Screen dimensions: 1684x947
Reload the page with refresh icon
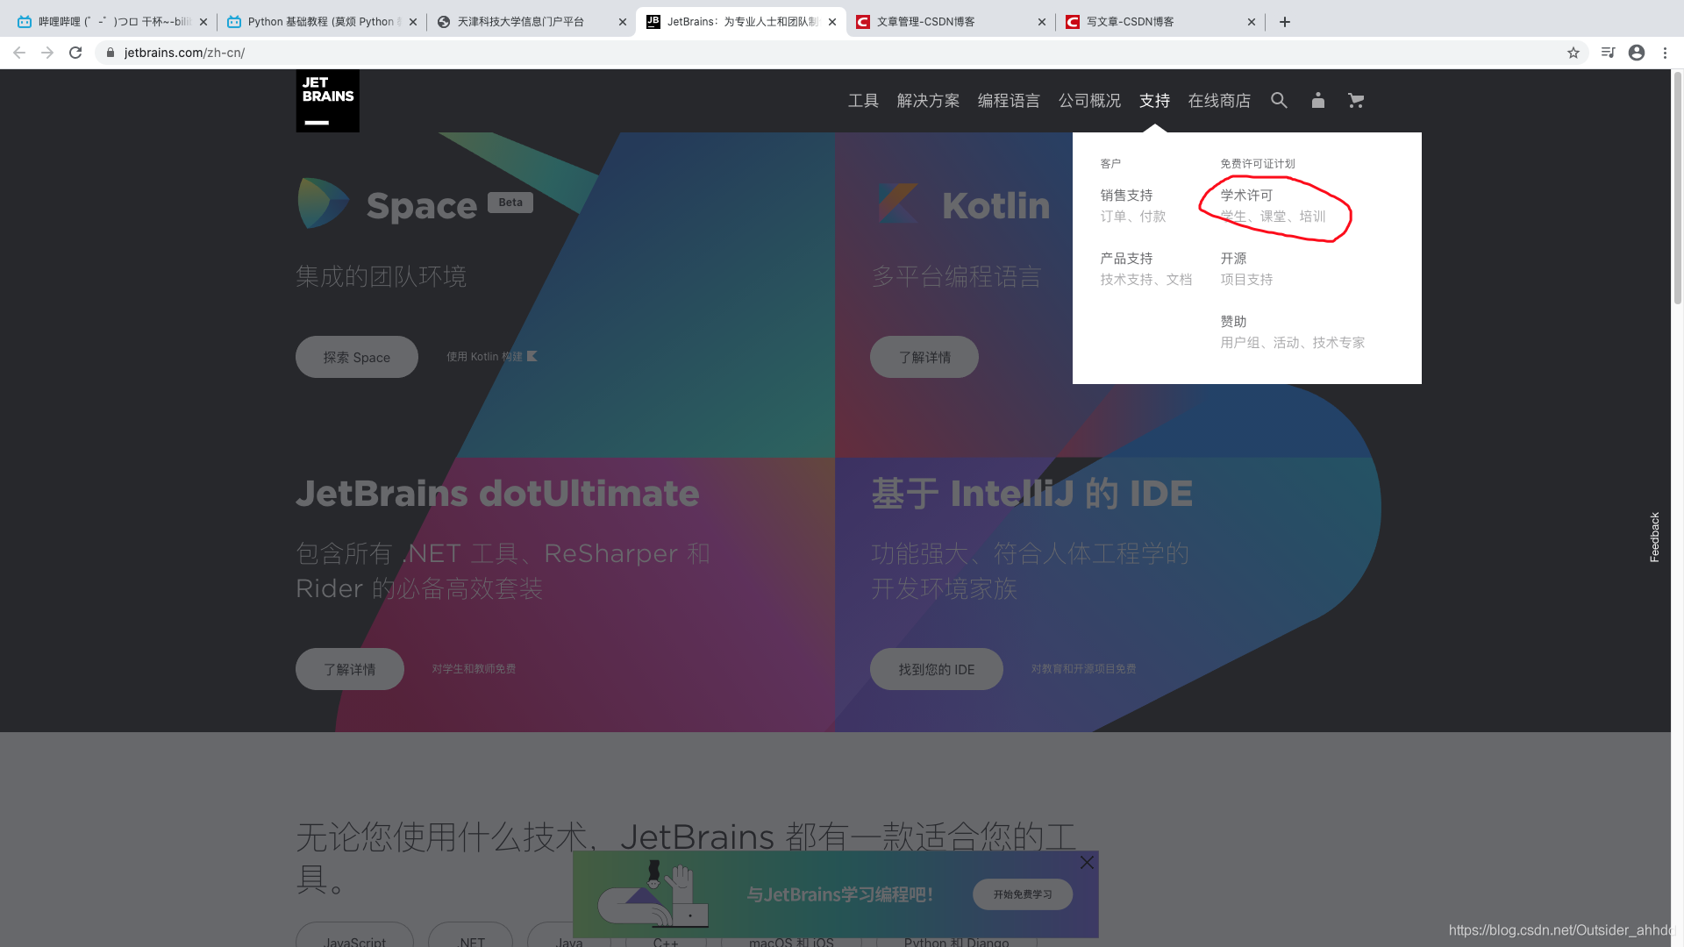[75, 53]
